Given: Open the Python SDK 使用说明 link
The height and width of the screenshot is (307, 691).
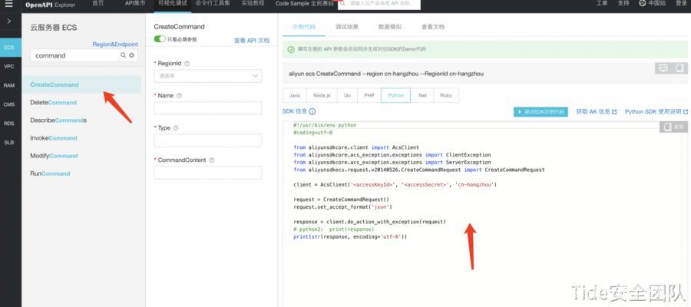Looking at the screenshot, I should pyautogui.click(x=656, y=112).
